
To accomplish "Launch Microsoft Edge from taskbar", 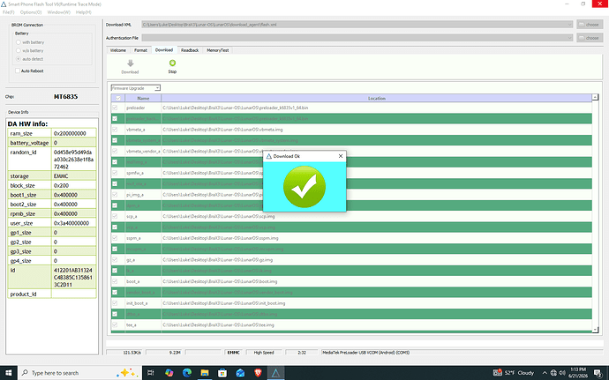I will click(187, 373).
